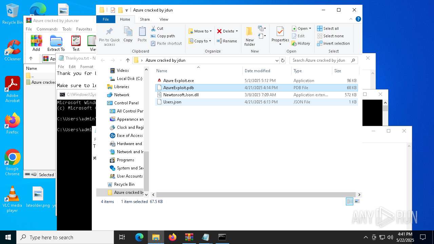Switch to large icons view

[357, 202]
